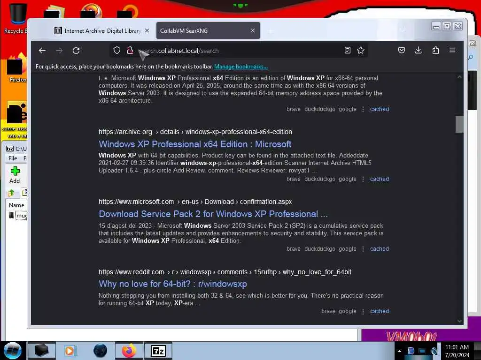Open Windows Media Player from taskbar

[70, 351]
